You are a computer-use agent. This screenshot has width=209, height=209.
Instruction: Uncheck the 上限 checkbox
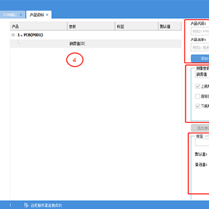point(197,87)
